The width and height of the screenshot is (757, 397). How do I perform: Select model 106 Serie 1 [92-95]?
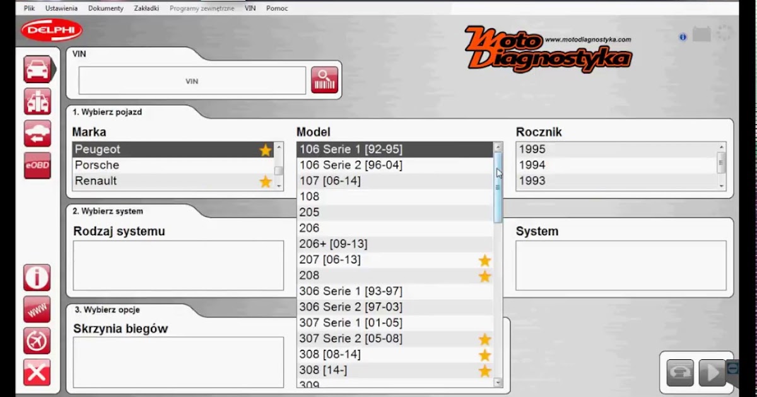click(395, 149)
